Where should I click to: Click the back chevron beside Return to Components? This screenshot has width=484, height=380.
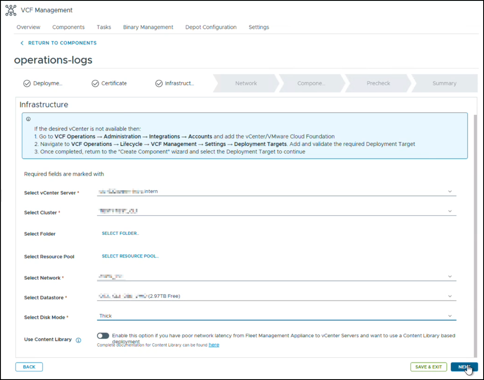point(22,43)
